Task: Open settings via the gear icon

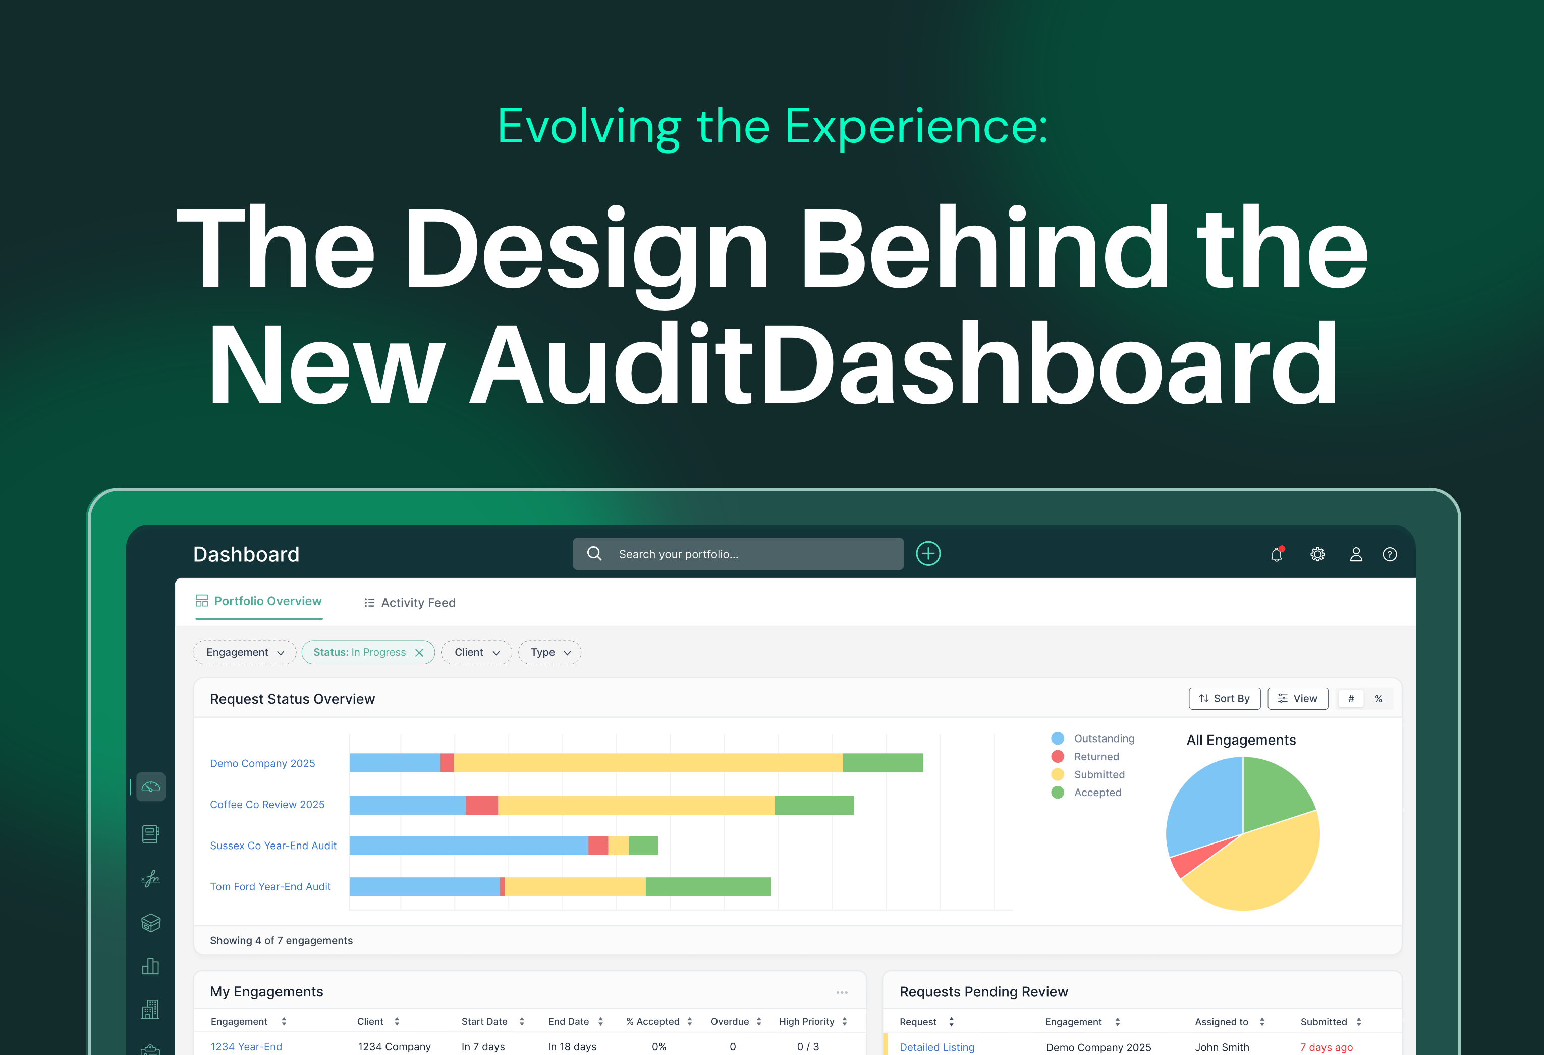Action: click(1317, 554)
